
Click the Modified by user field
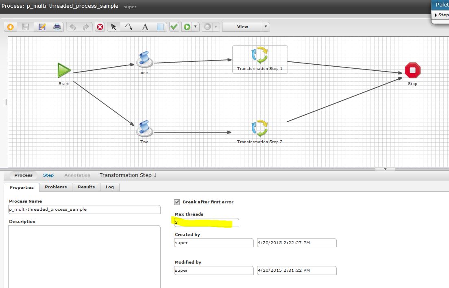pos(214,271)
